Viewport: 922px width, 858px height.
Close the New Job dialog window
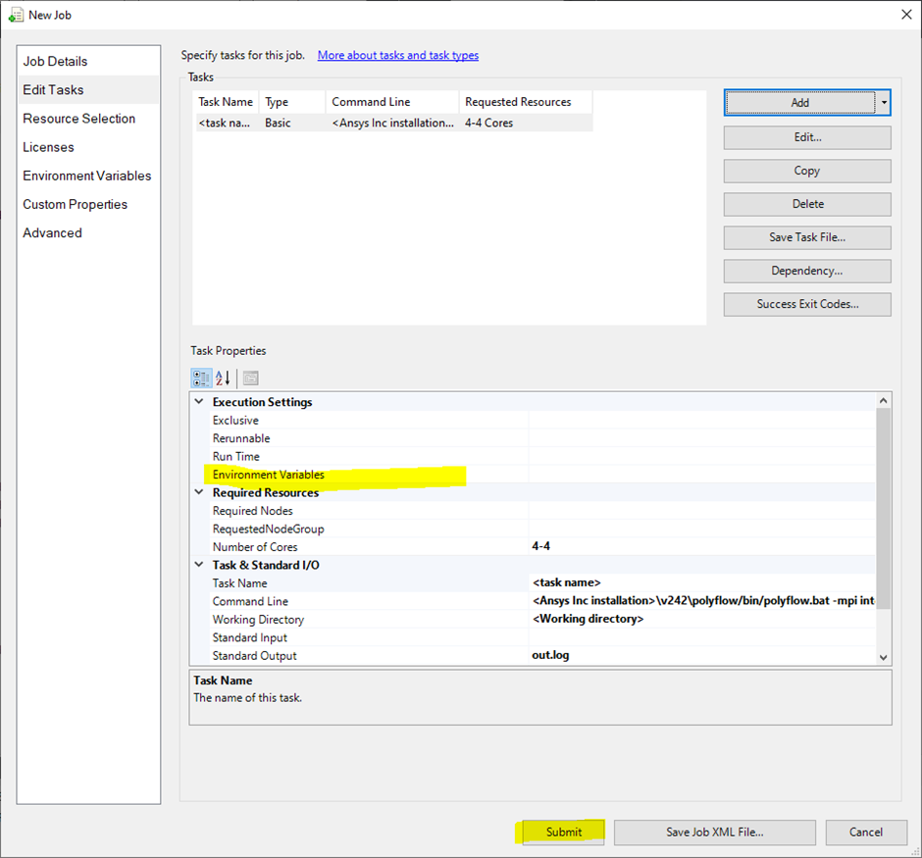coord(905,15)
